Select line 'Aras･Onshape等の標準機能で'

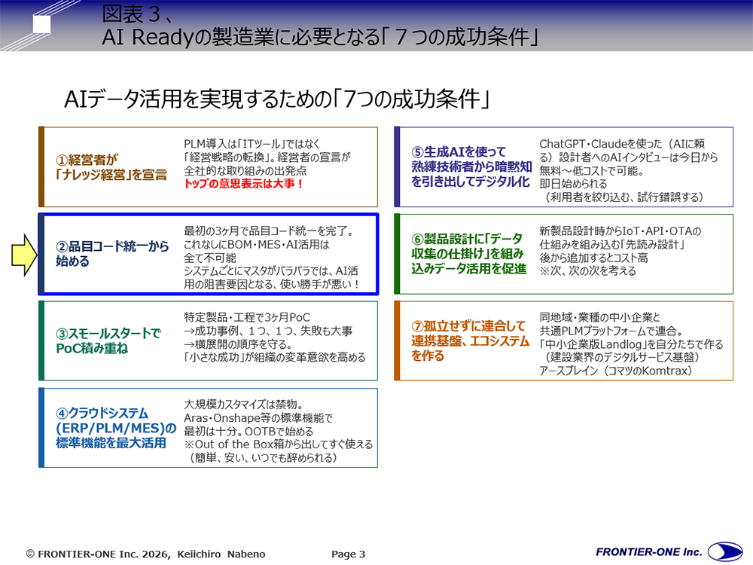click(x=258, y=417)
